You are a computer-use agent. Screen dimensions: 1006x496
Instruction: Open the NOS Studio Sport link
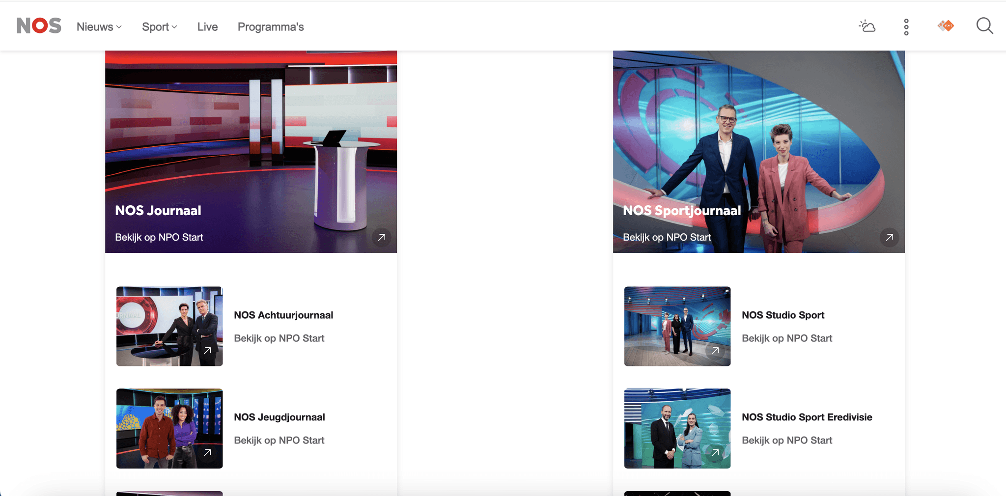(783, 315)
